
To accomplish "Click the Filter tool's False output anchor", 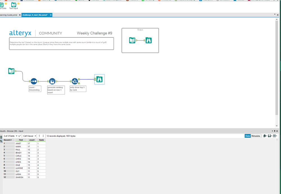I will [79, 83].
